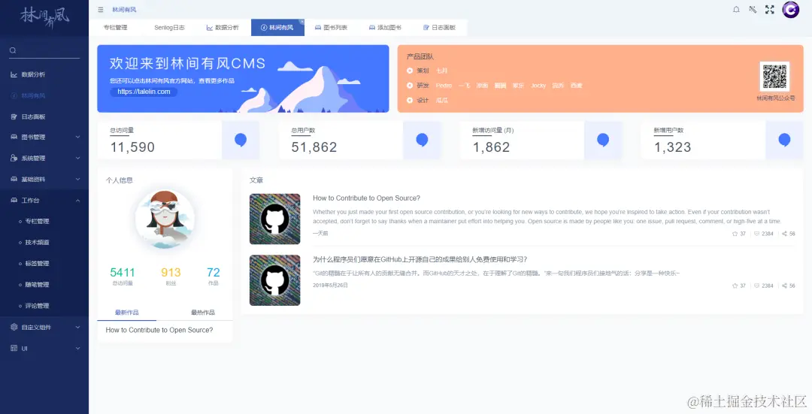The width and height of the screenshot is (812, 414).
Task: Click the magic wand icon in the header
Action: (753, 9)
